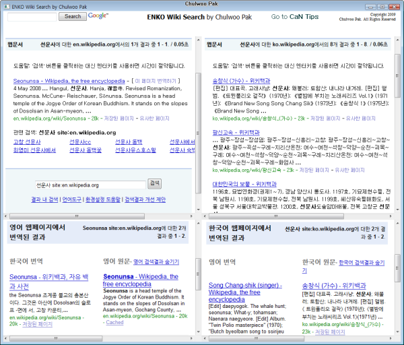Focus the top search input field

click(x=32, y=17)
